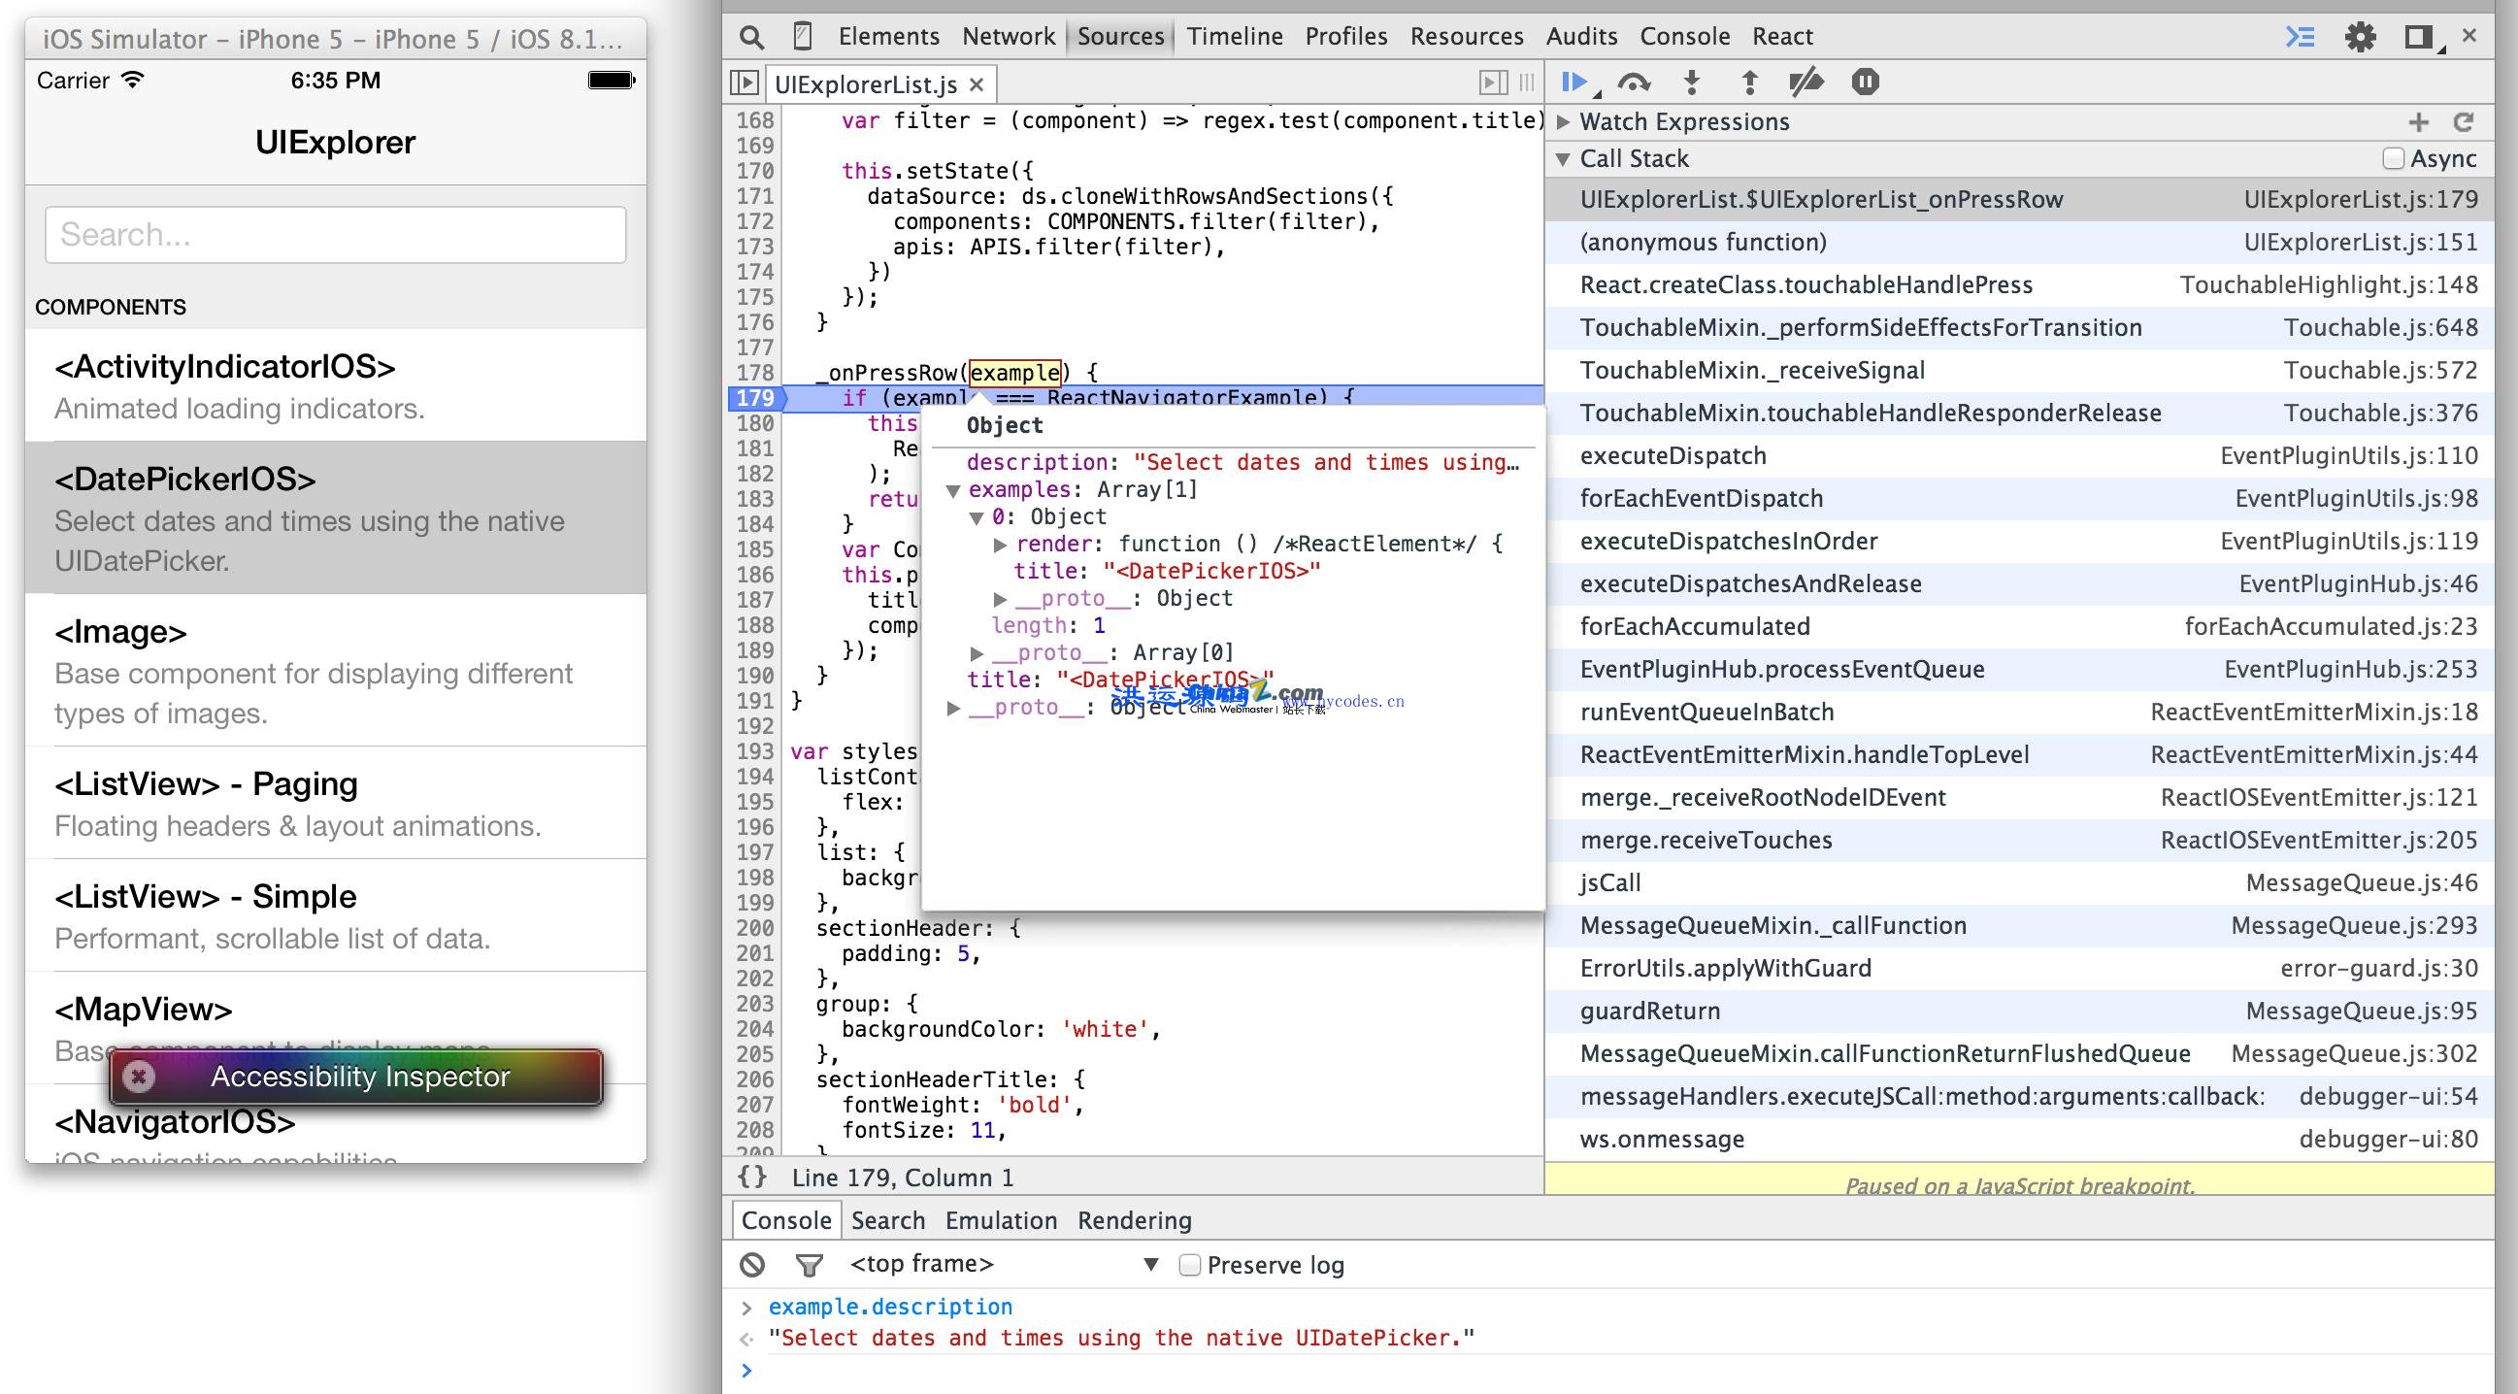Step into next function call
2518x1394 pixels.
pyautogui.click(x=1692, y=83)
